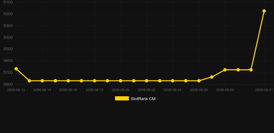Click the y-axis label 5500

pos(8,49)
